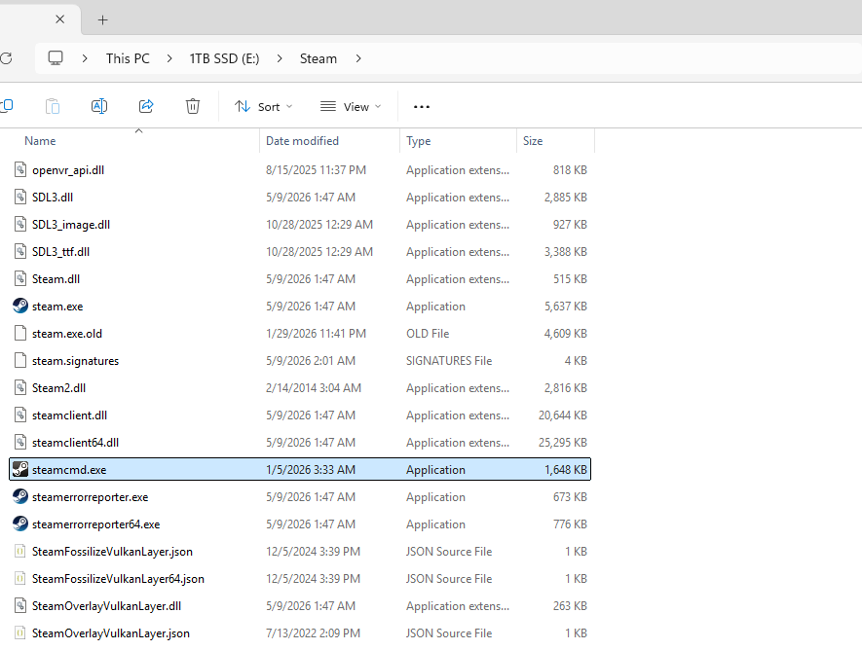Close the current Explorer tab
This screenshot has height=650, width=862.
point(60,19)
